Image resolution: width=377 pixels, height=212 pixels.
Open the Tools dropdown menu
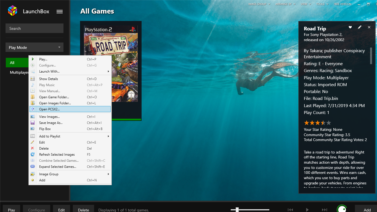322,4
